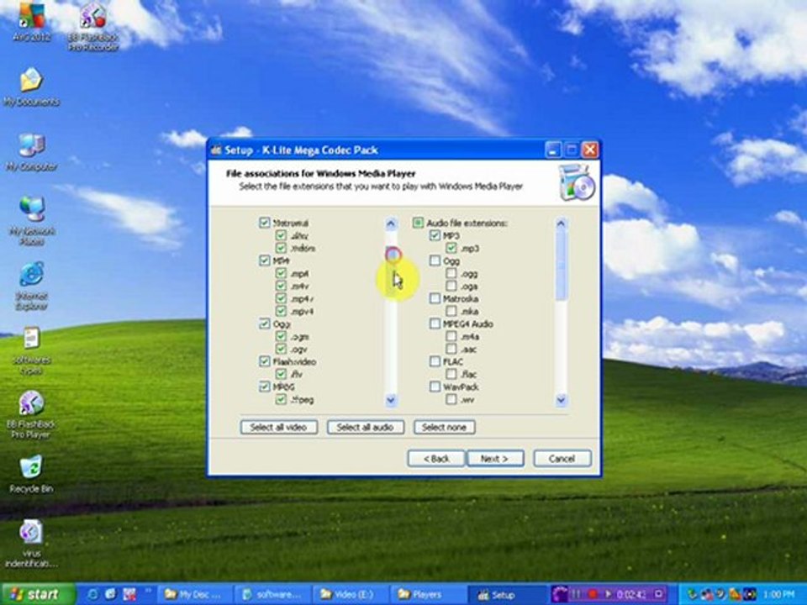The image size is (807, 605).
Task: Switch to My Doc... taskbar window
Action: point(194,595)
